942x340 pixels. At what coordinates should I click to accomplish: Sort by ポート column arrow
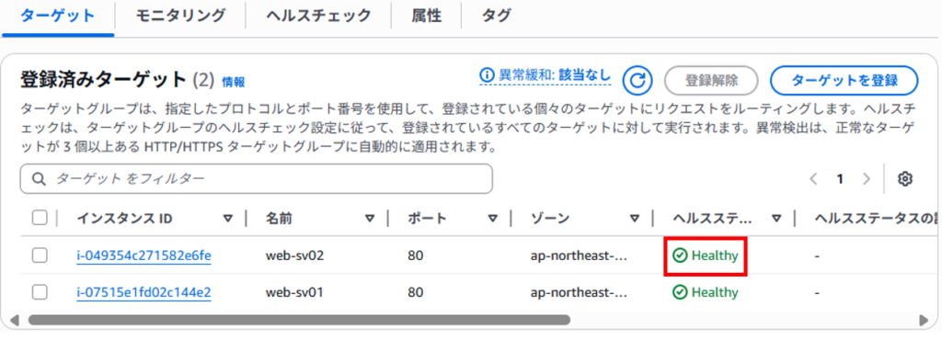493,219
